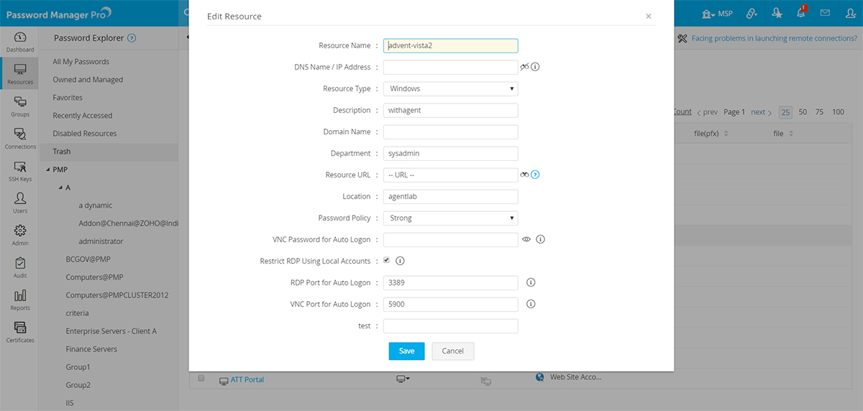
Task: Click the Resource URL help icon
Action: tap(535, 175)
